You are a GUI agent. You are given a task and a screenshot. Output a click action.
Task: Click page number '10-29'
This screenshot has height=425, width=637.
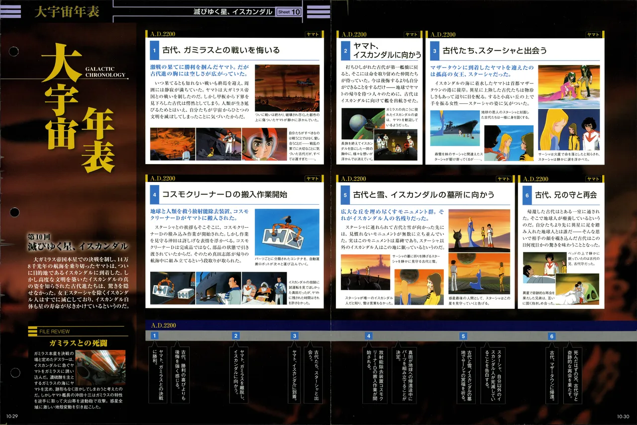coord(12,417)
